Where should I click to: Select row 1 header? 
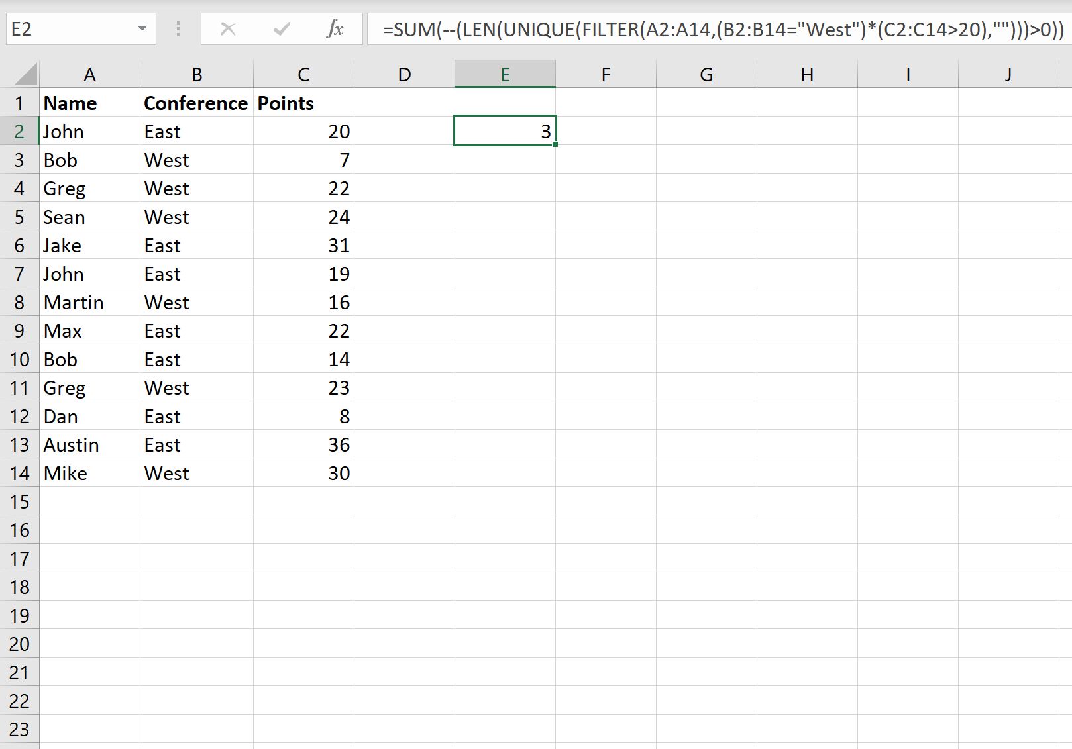tap(19, 103)
